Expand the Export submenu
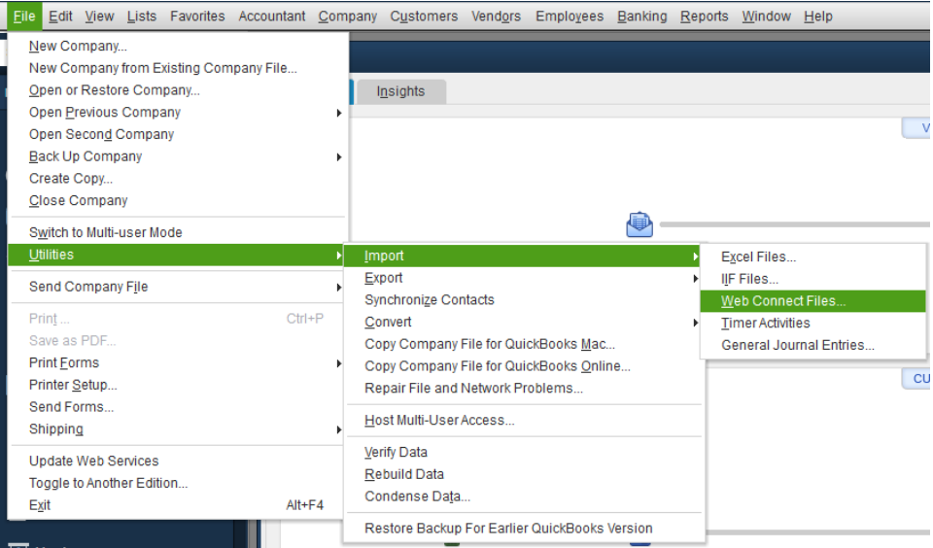Viewport: 933px width, 548px height. (x=524, y=278)
